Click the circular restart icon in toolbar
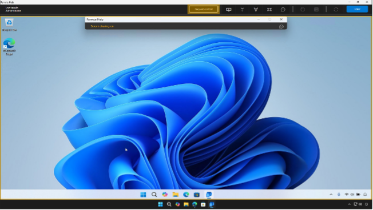This screenshot has width=373, height=210. coord(303,10)
